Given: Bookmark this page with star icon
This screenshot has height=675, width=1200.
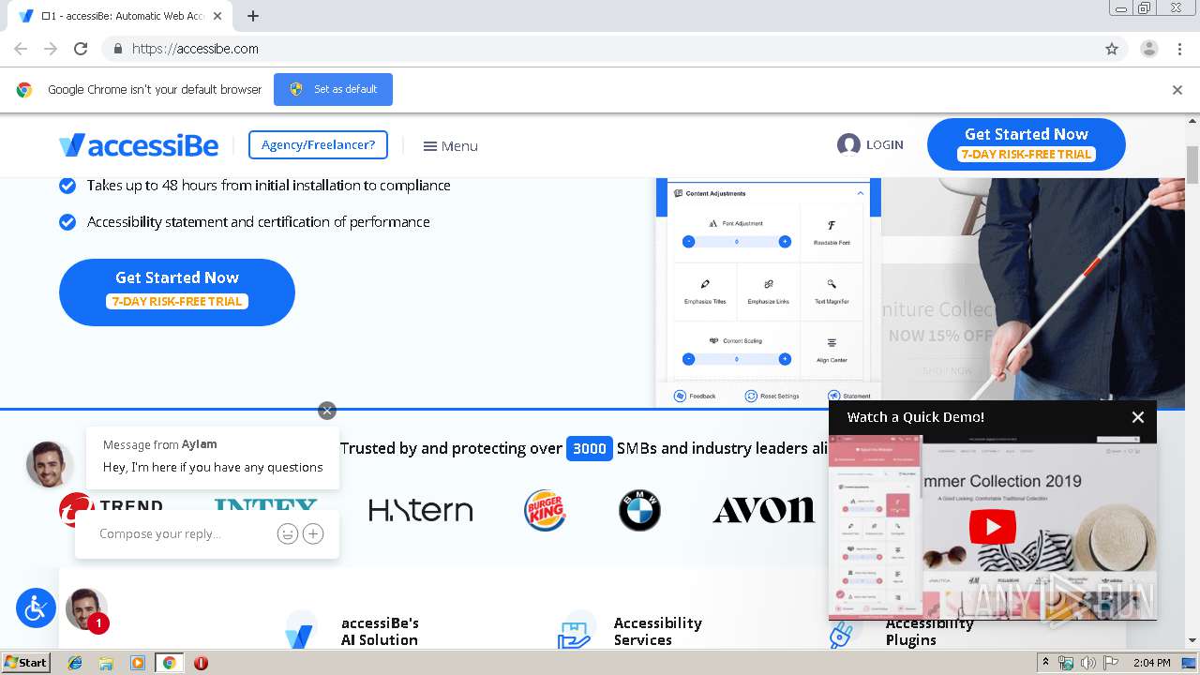Looking at the screenshot, I should [x=1112, y=49].
